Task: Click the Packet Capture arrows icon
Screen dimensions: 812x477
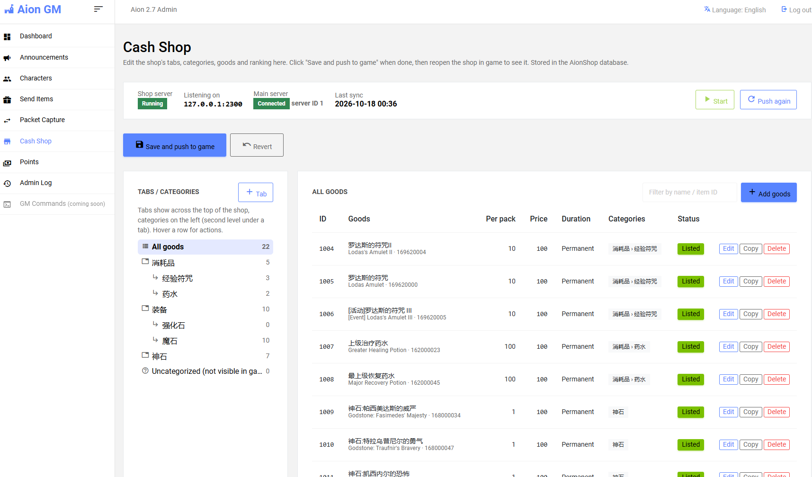Action: click(x=7, y=120)
